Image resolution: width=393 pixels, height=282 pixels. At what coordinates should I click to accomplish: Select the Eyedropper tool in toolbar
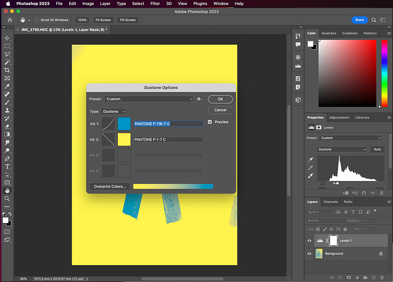[7, 86]
